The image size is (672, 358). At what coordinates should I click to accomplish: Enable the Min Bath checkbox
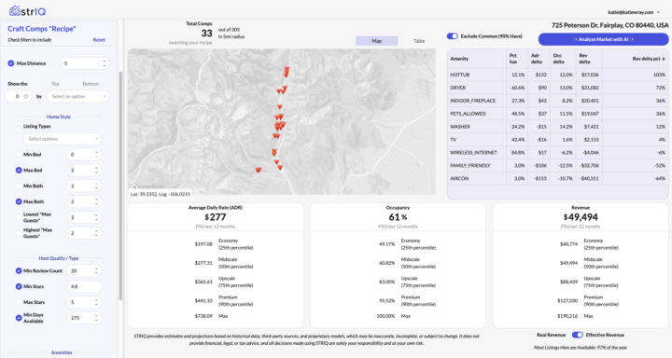click(x=19, y=186)
